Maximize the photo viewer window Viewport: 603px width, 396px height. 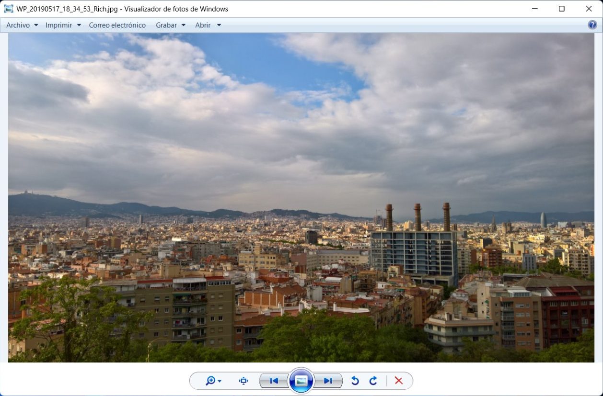(x=561, y=9)
